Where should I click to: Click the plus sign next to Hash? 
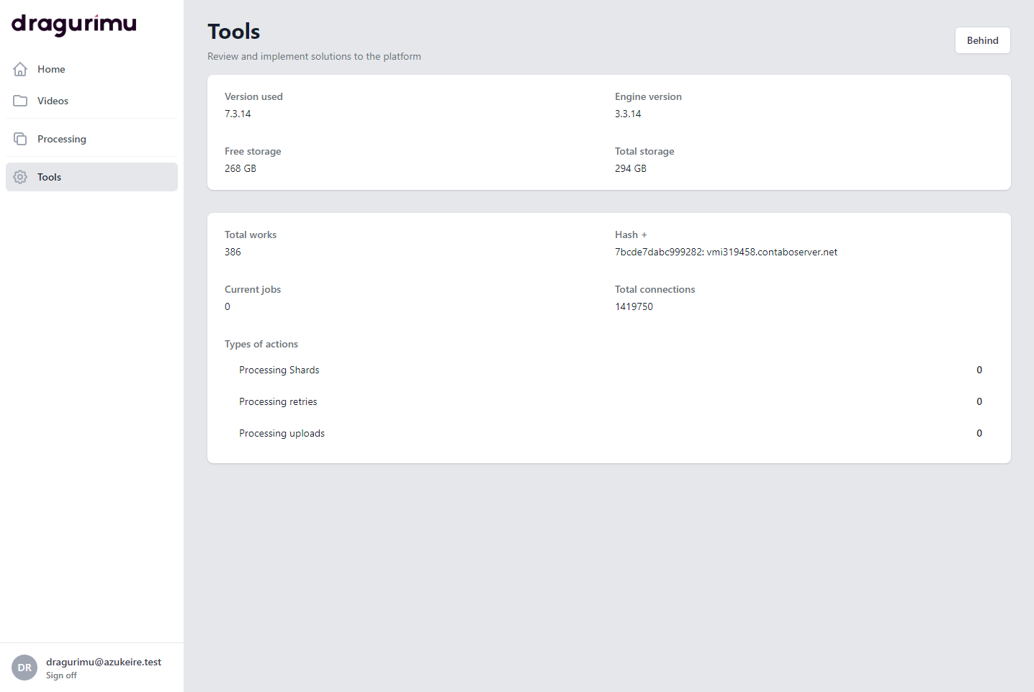pyautogui.click(x=644, y=235)
